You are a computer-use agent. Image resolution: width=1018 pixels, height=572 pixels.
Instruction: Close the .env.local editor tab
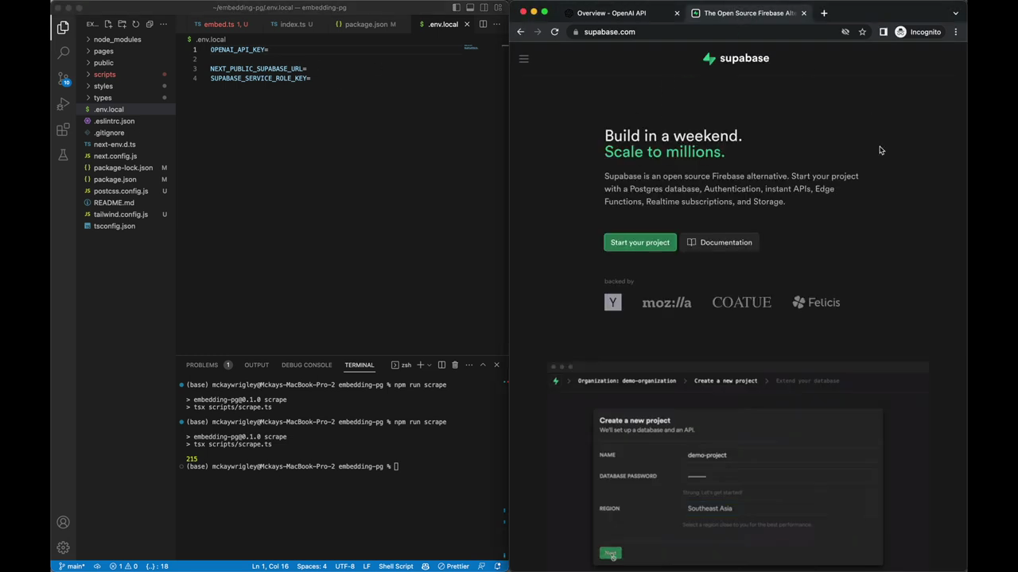[467, 24]
